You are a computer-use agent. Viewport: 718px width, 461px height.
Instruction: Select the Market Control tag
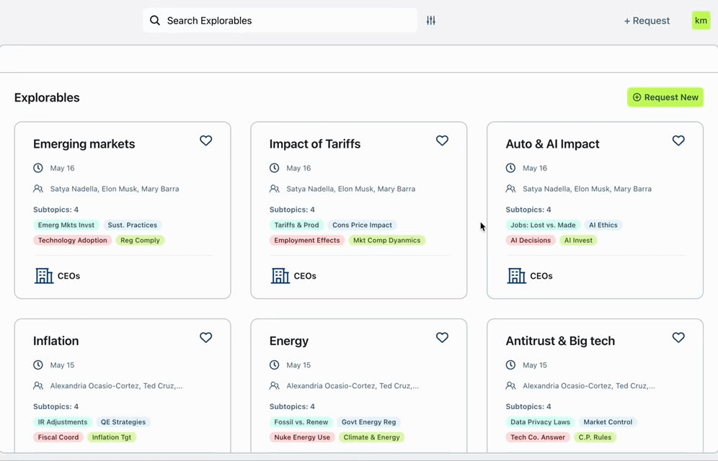[608, 422]
